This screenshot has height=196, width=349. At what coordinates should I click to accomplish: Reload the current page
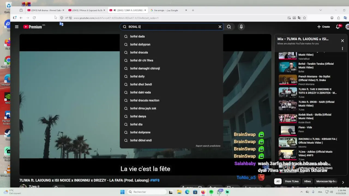click(34, 18)
